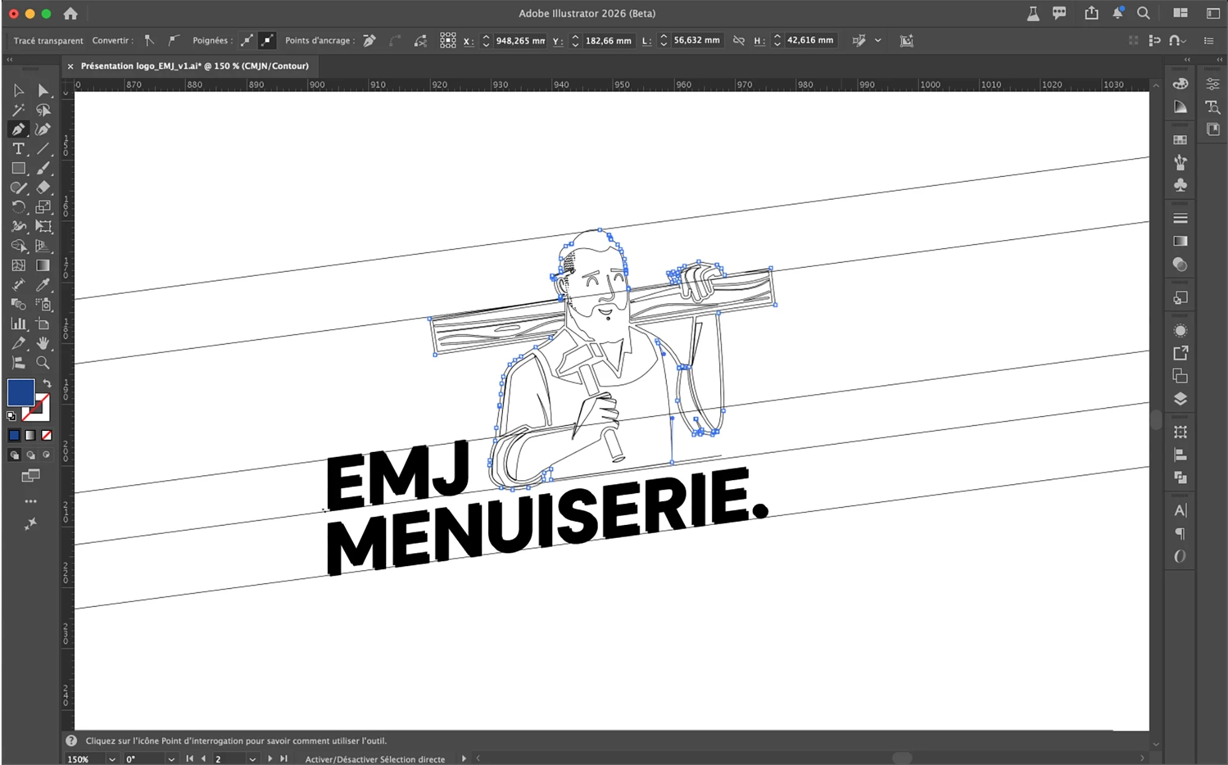Open the Swatches panel icon
Viewport: 1228px width, 765px height.
1180,139
